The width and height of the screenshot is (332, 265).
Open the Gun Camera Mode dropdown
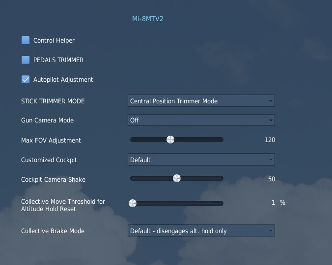(x=201, y=120)
